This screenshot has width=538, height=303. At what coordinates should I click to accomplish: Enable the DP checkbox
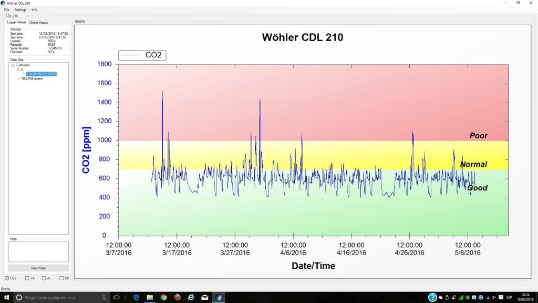click(61, 278)
